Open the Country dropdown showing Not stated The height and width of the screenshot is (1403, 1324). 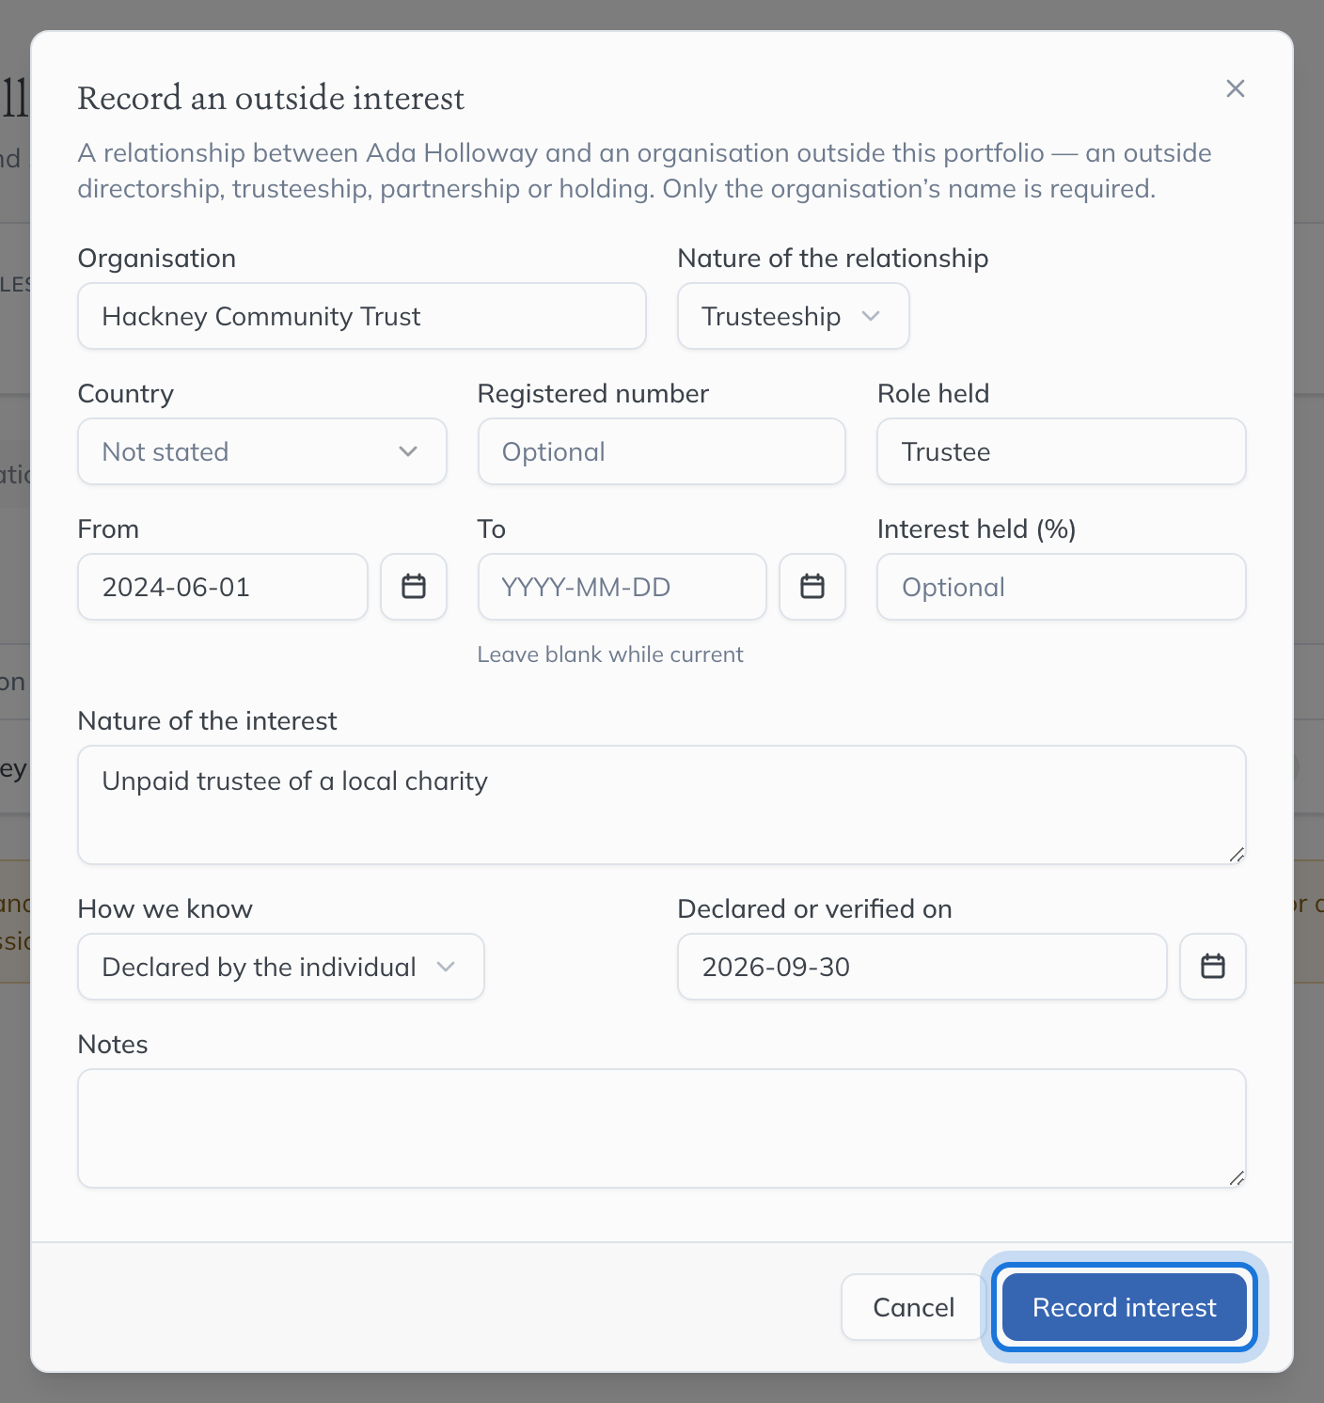point(262,451)
